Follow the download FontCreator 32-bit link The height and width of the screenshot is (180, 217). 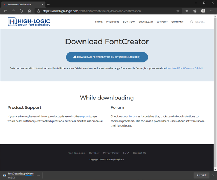[x=184, y=68]
